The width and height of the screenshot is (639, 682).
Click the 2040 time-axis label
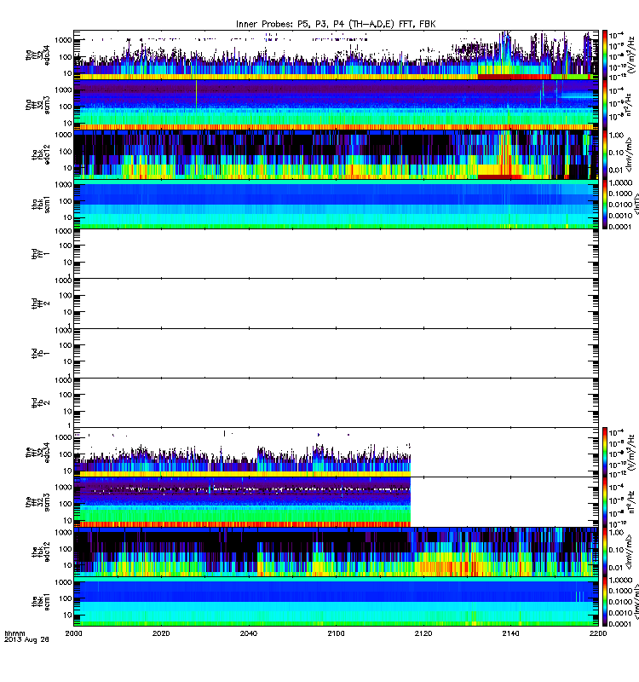click(248, 633)
